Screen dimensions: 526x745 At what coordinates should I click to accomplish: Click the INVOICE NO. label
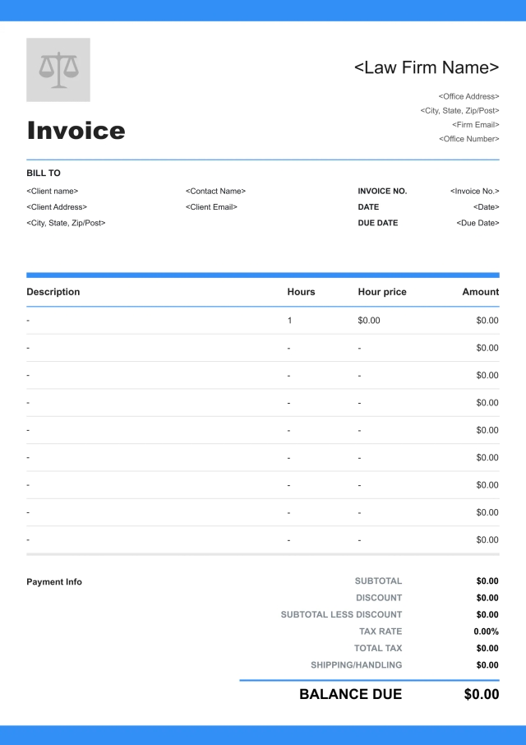click(x=382, y=191)
